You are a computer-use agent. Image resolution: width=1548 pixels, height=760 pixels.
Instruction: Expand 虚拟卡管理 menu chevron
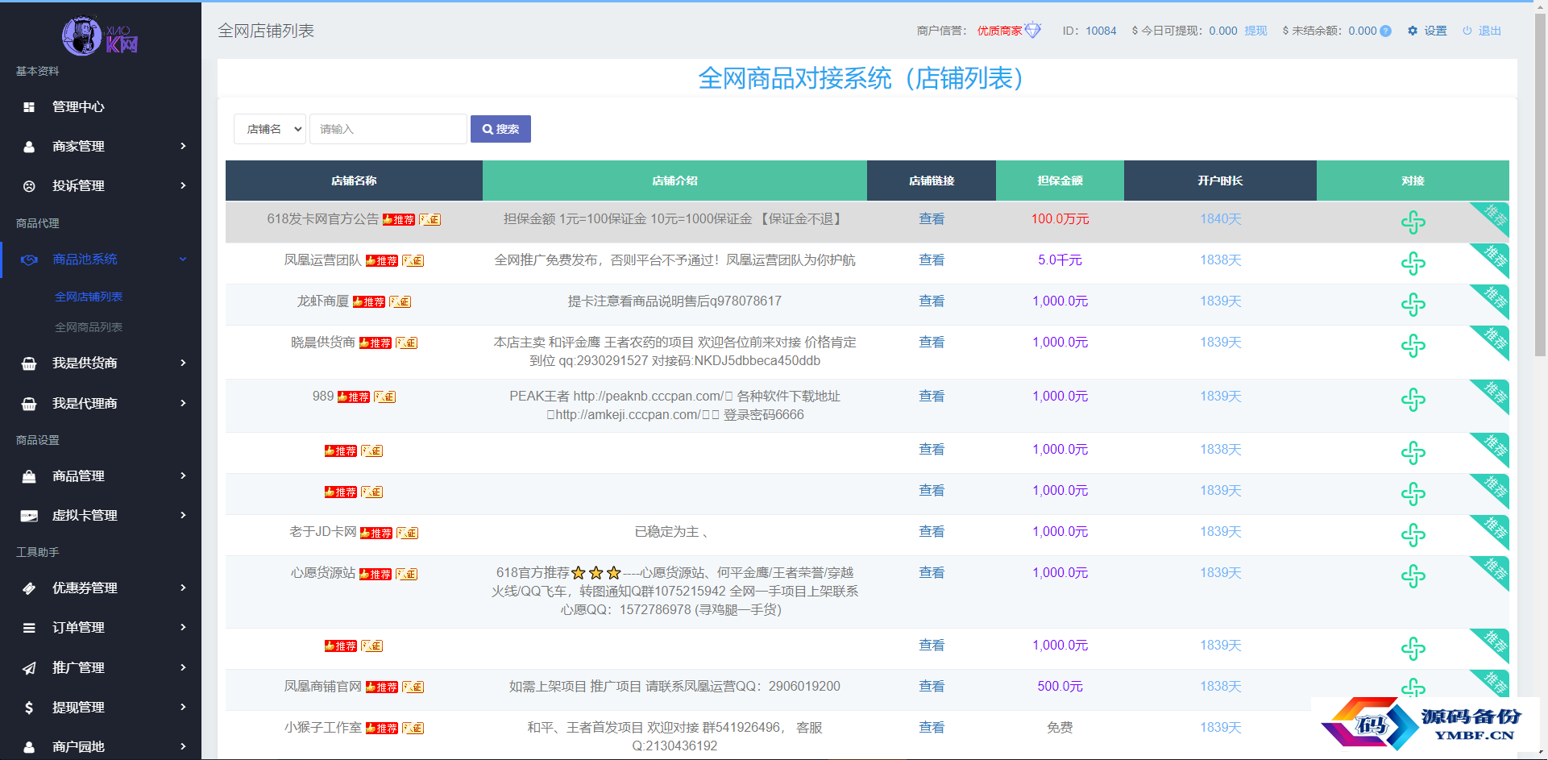click(x=183, y=516)
